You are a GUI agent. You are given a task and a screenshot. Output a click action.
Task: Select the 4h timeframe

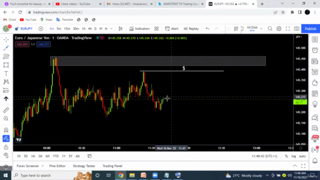point(90,29)
